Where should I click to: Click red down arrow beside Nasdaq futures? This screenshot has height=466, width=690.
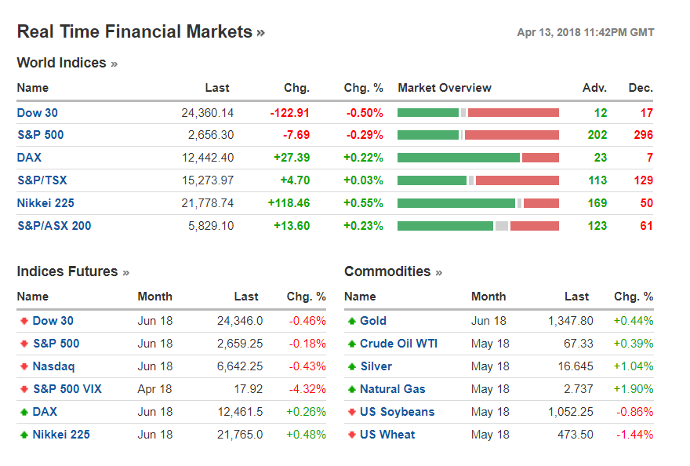tap(24, 366)
